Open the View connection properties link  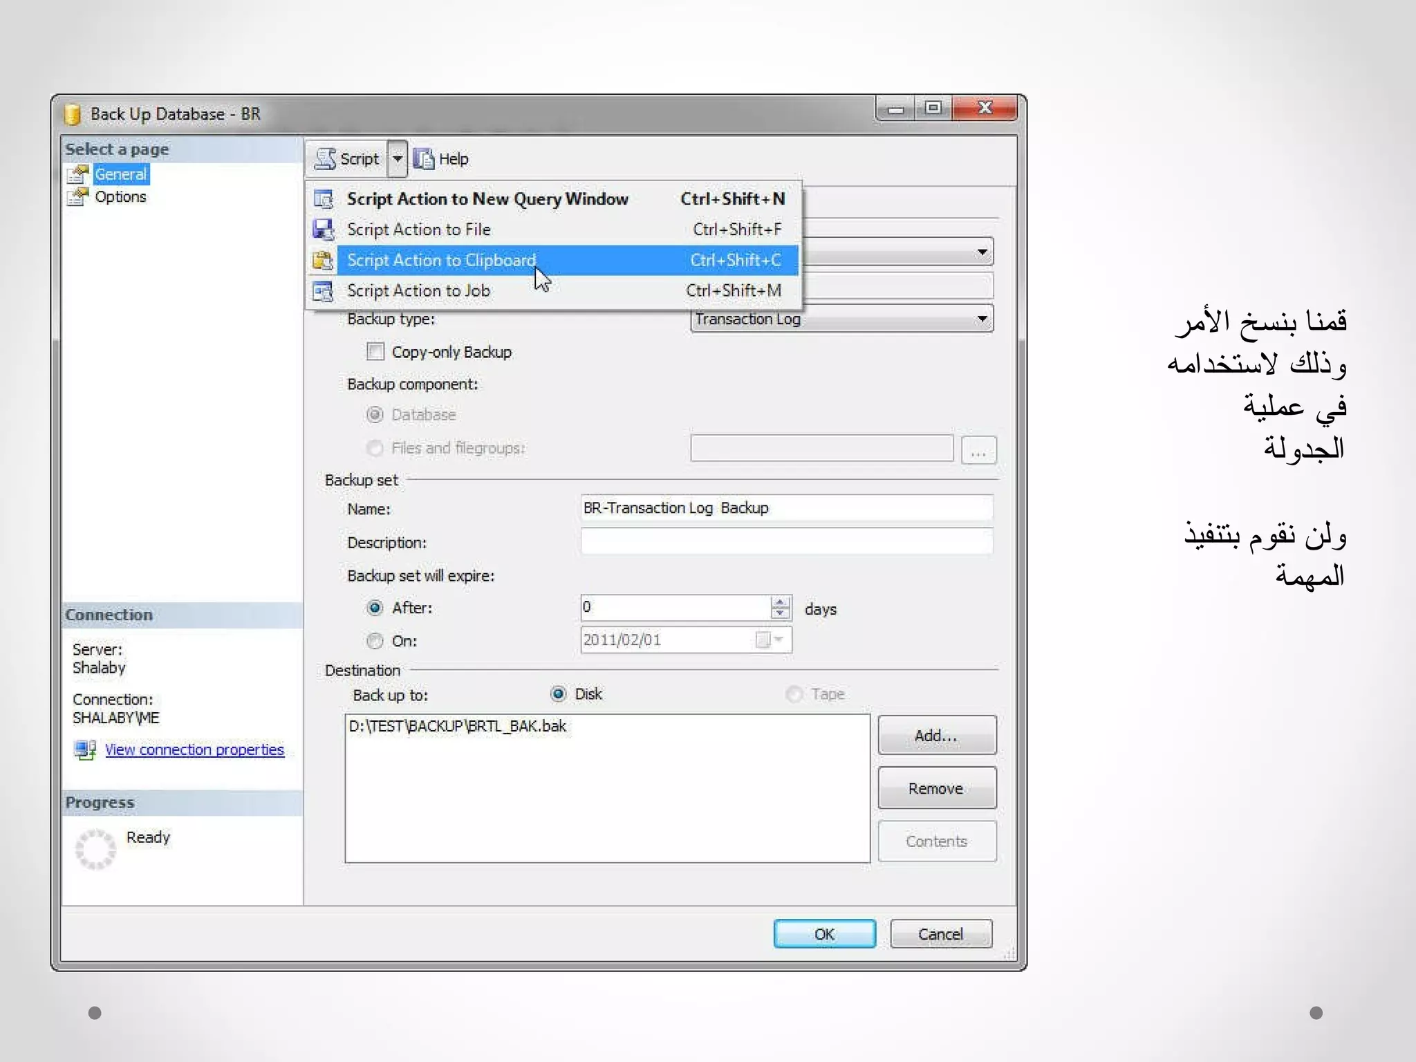click(x=194, y=750)
